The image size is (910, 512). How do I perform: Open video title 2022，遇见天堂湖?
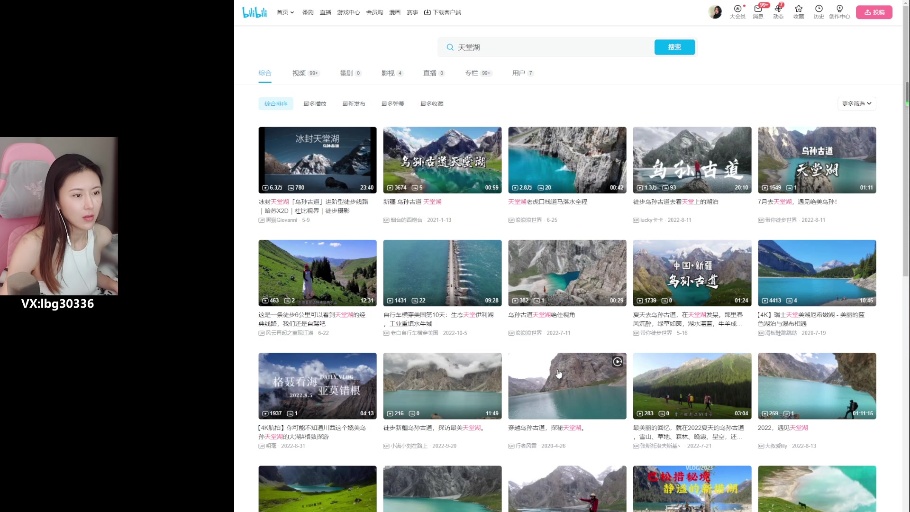(x=783, y=428)
